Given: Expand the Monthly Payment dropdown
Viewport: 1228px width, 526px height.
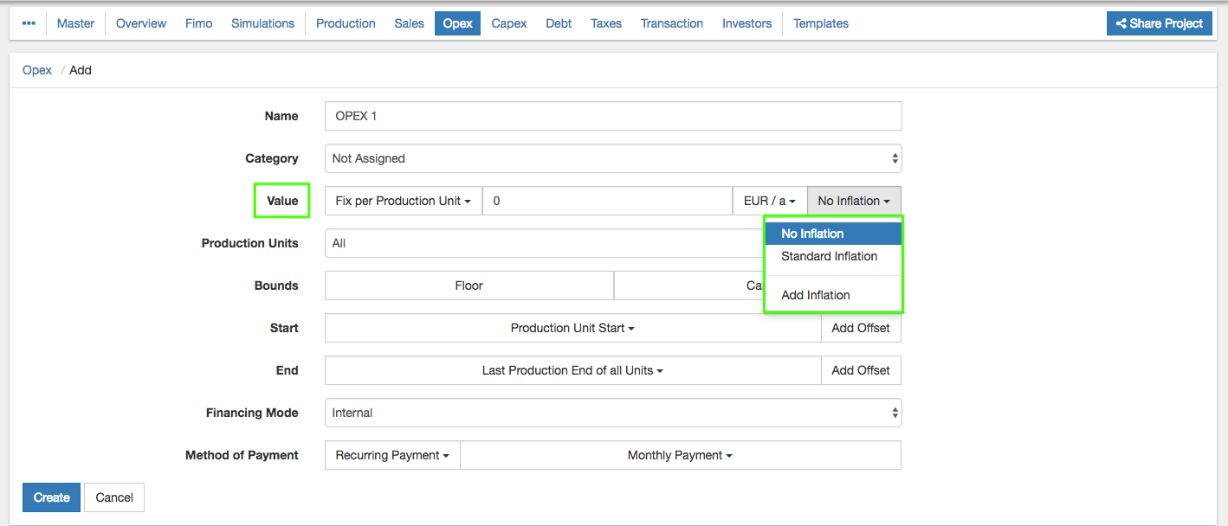Looking at the screenshot, I should click(x=680, y=455).
